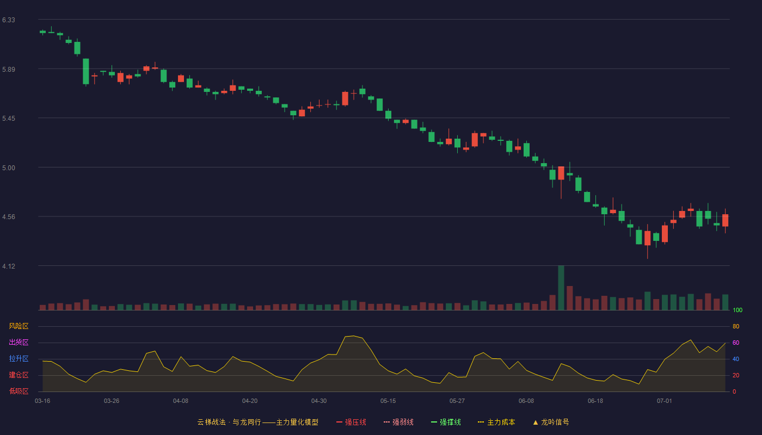Click the 建仓区 zone label

(x=19, y=375)
